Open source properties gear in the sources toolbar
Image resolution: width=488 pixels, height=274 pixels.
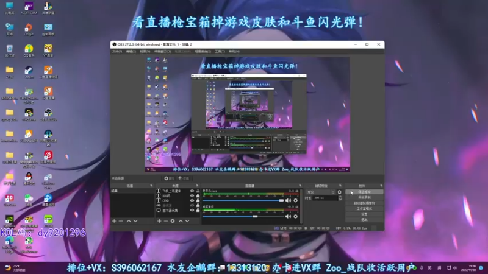point(173,221)
